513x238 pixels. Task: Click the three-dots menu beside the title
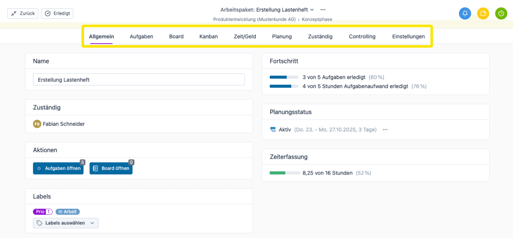click(323, 10)
